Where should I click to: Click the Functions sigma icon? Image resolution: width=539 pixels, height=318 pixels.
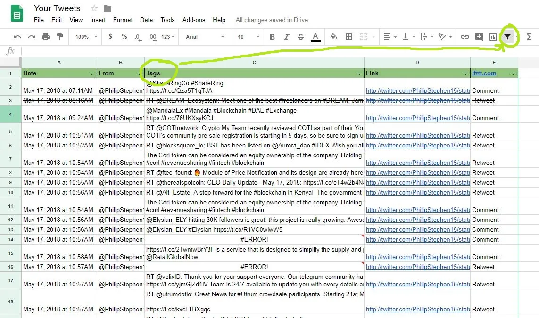pos(529,37)
